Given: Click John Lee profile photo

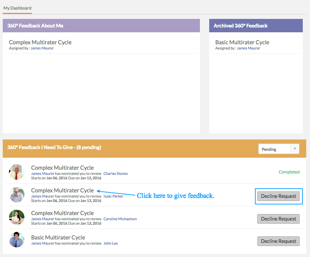Looking at the screenshot, I should coord(17,239).
